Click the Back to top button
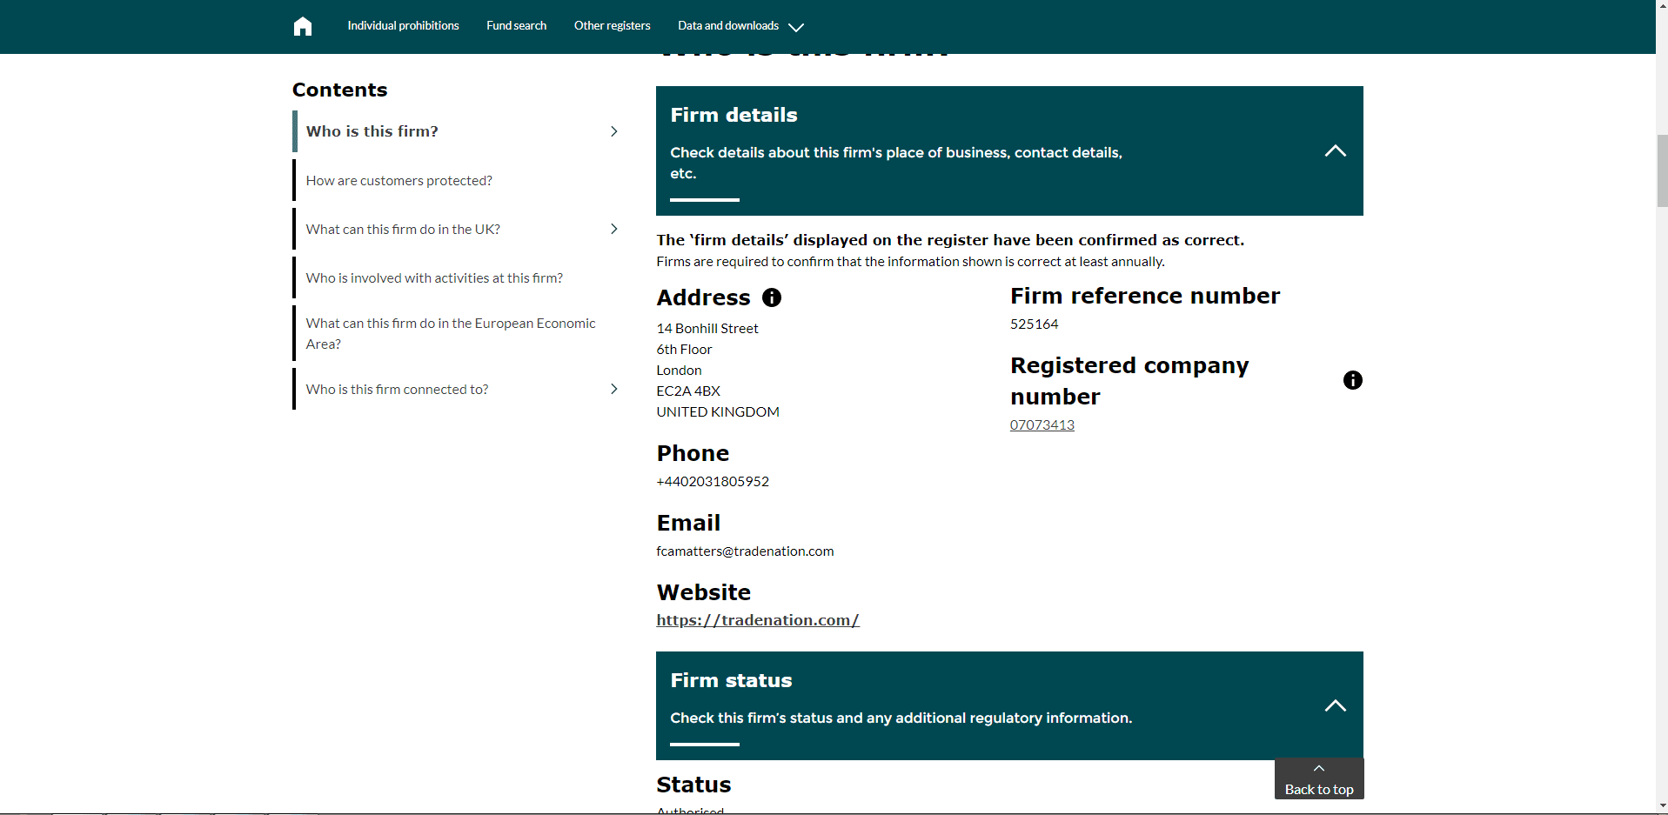The width and height of the screenshot is (1668, 815). pos(1319,778)
